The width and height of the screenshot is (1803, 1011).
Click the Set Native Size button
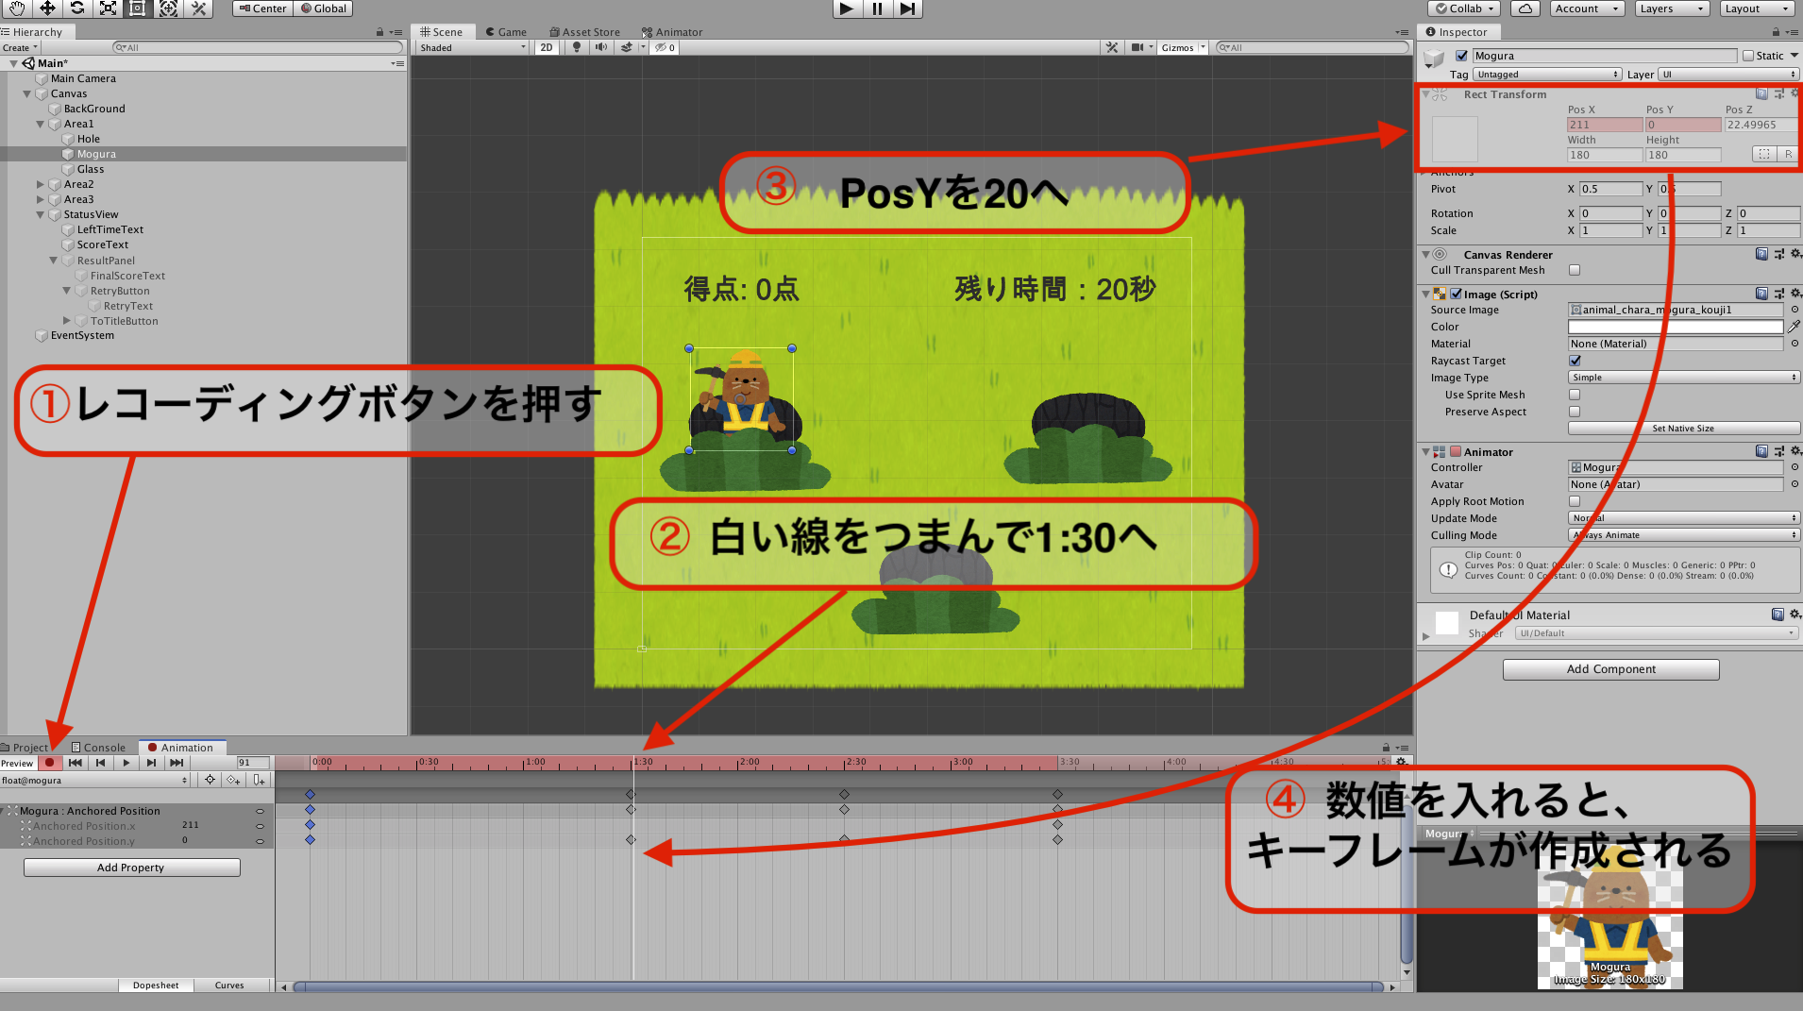pyautogui.click(x=1684, y=429)
